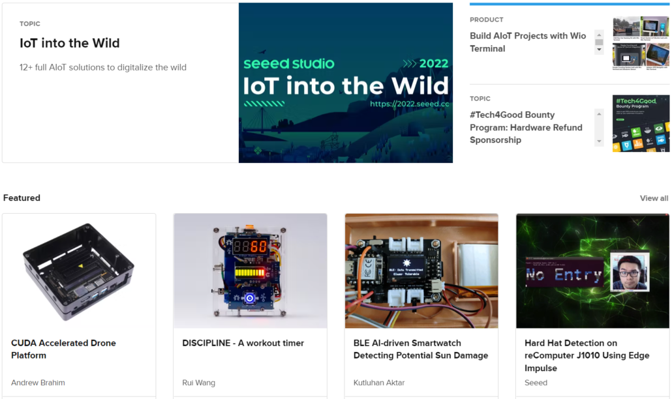Open BLE AI-driven Smartwatch project title

pos(420,349)
